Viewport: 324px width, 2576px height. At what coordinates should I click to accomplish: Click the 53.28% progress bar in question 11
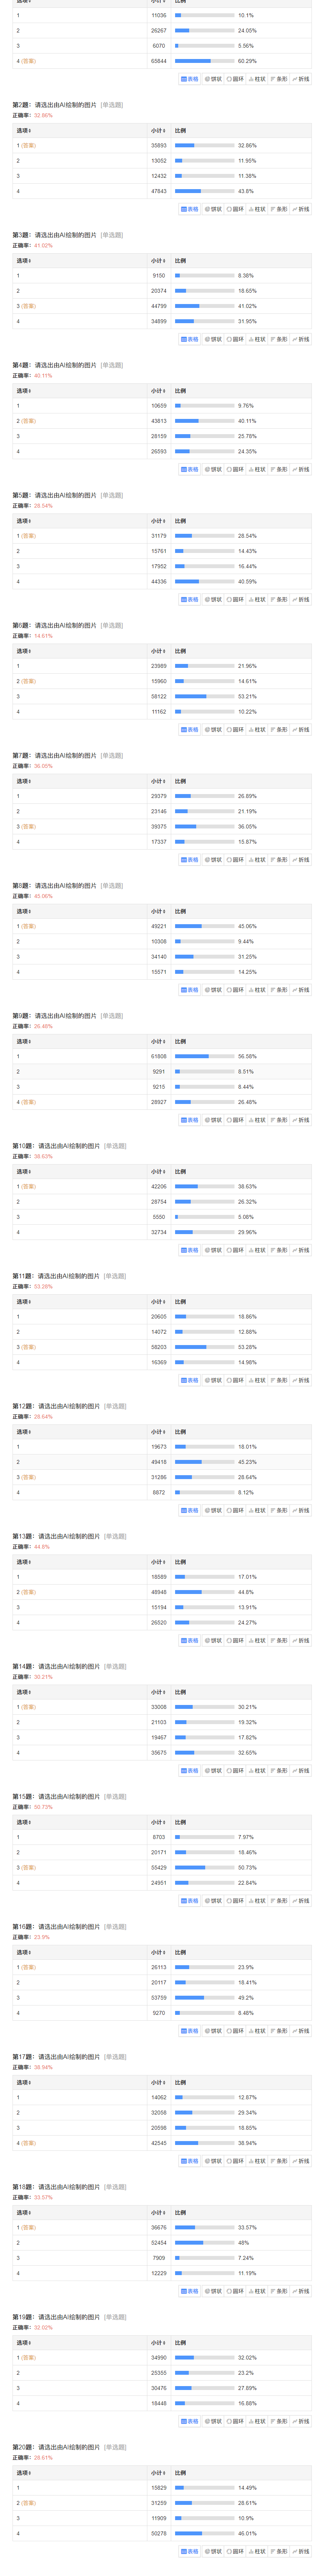[x=205, y=1347]
